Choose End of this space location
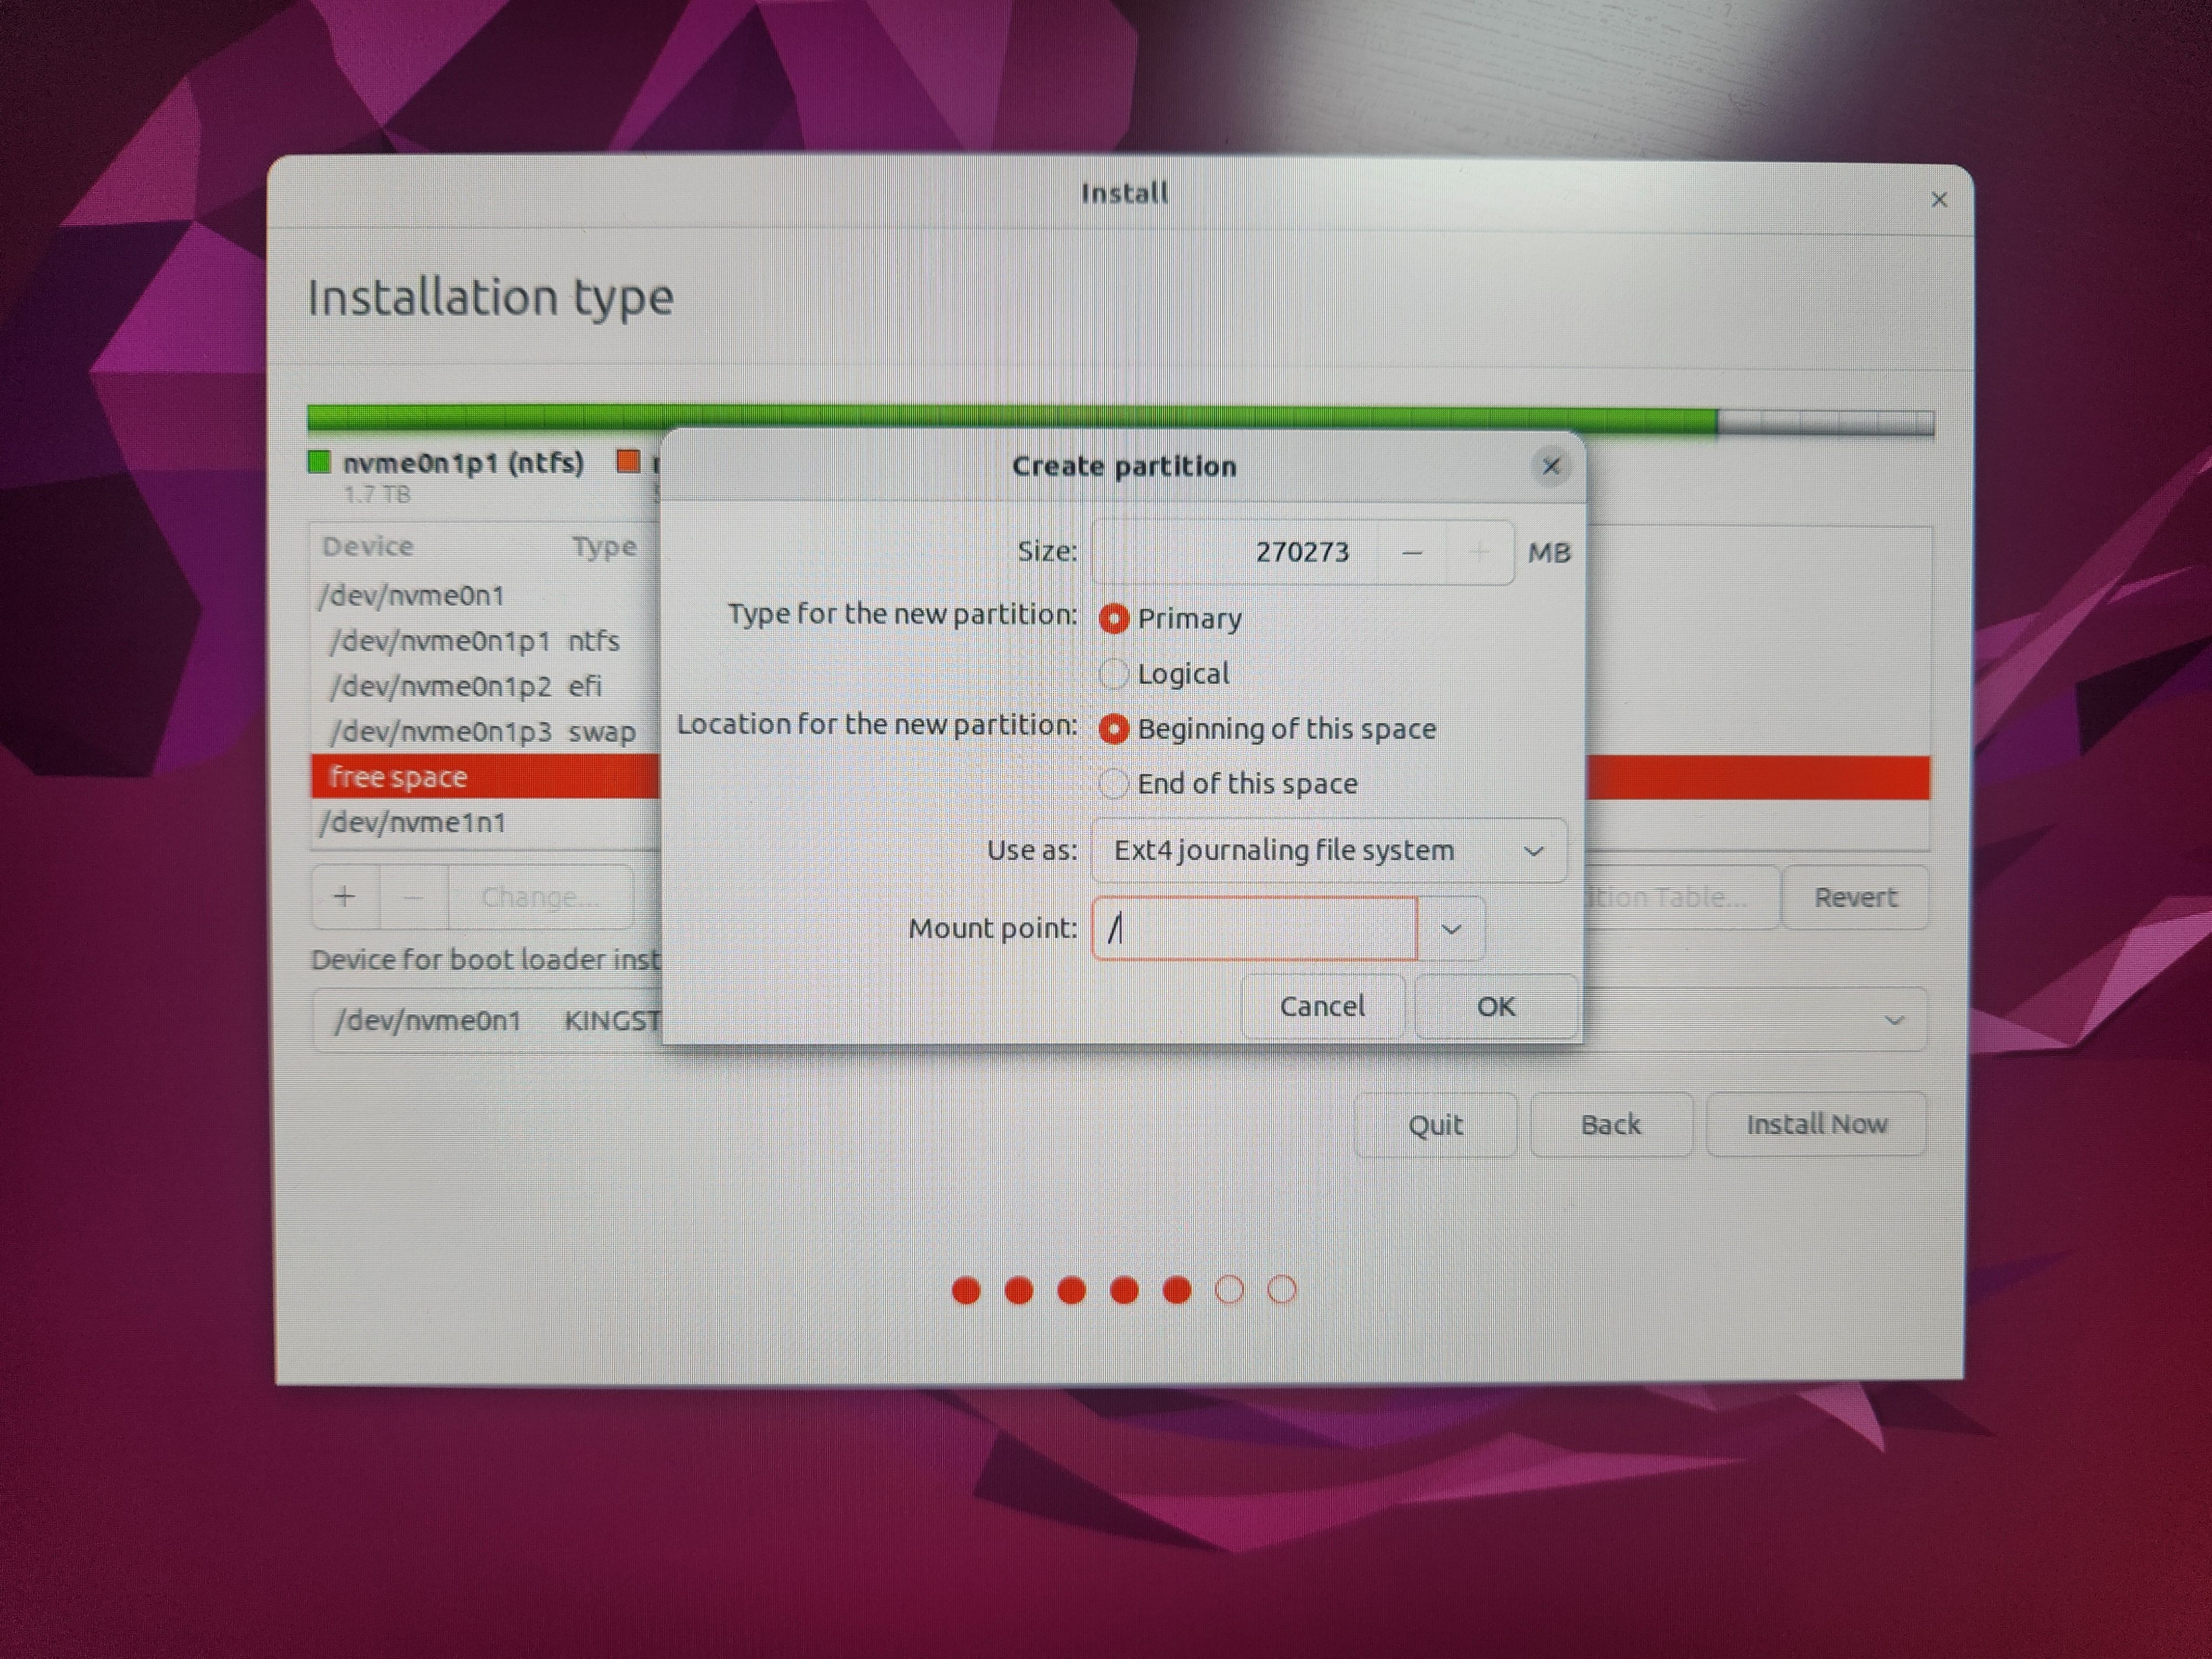The image size is (2212, 1659). (1113, 784)
